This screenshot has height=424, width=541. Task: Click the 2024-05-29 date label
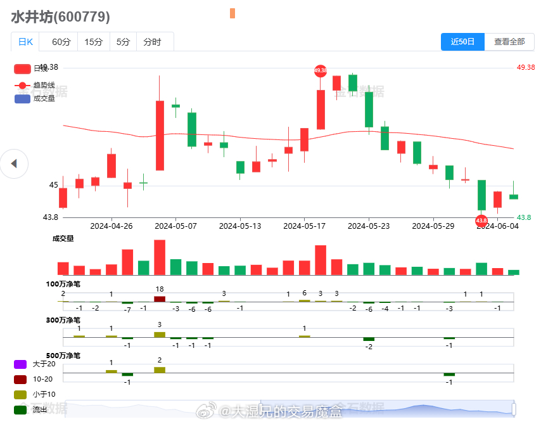pyautogui.click(x=433, y=226)
